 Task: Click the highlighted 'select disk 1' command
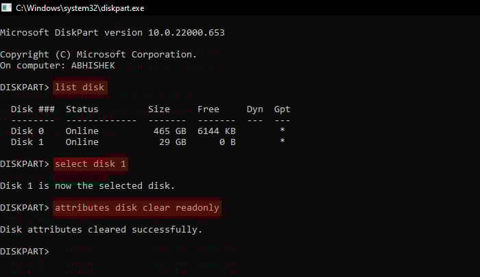pyautogui.click(x=91, y=164)
